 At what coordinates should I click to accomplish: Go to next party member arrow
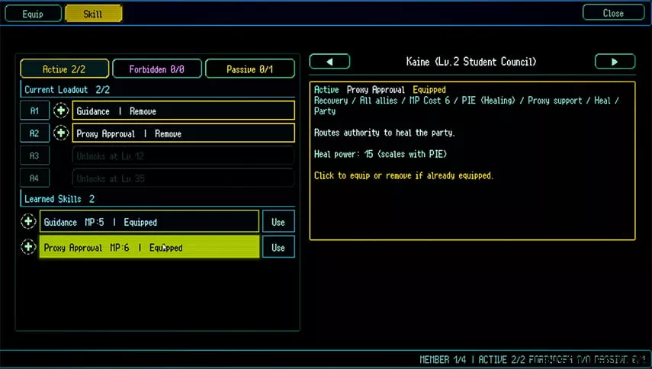click(615, 62)
